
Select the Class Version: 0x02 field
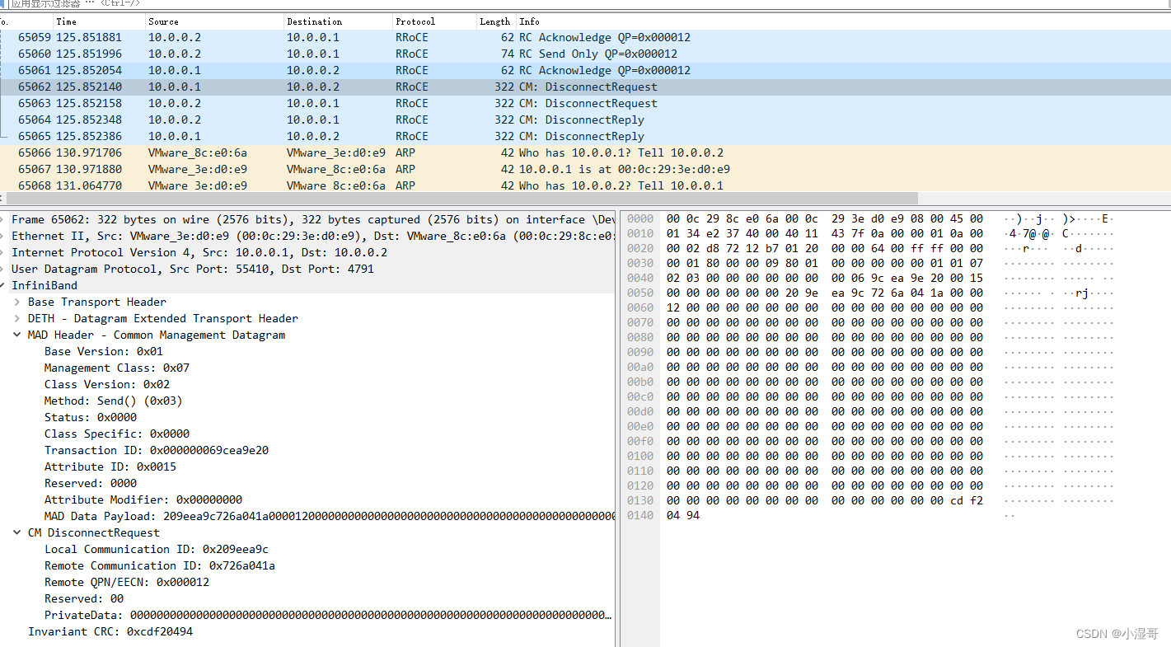point(107,384)
